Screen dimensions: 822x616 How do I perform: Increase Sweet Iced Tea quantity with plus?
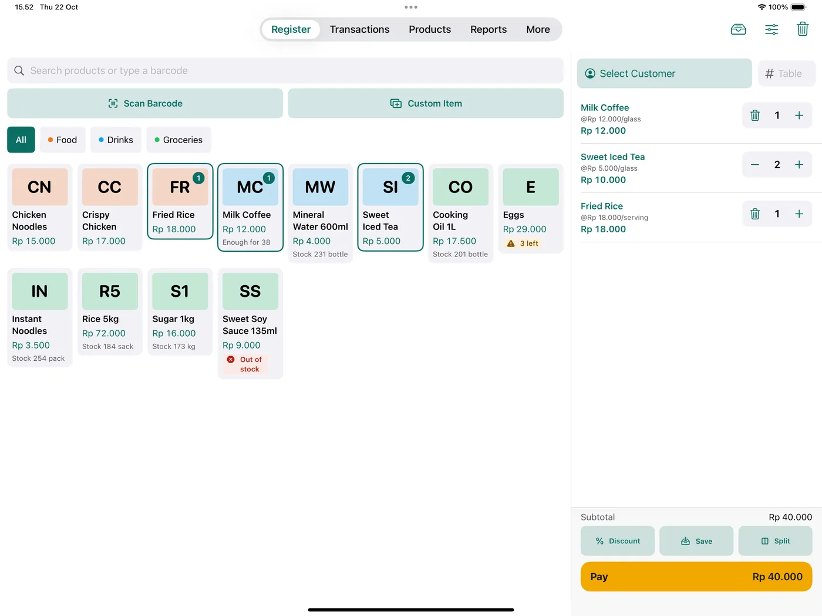click(799, 165)
